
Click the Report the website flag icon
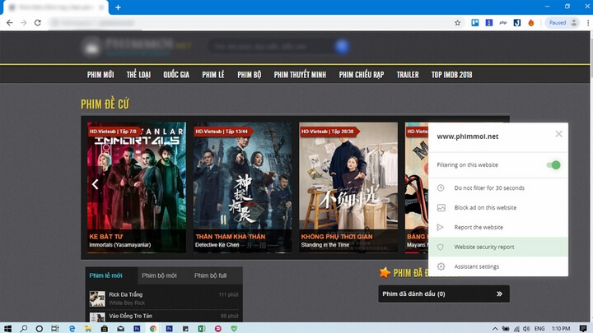tap(441, 228)
